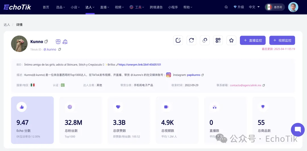Open the papikunno Instagram link

pyautogui.click(x=194, y=75)
